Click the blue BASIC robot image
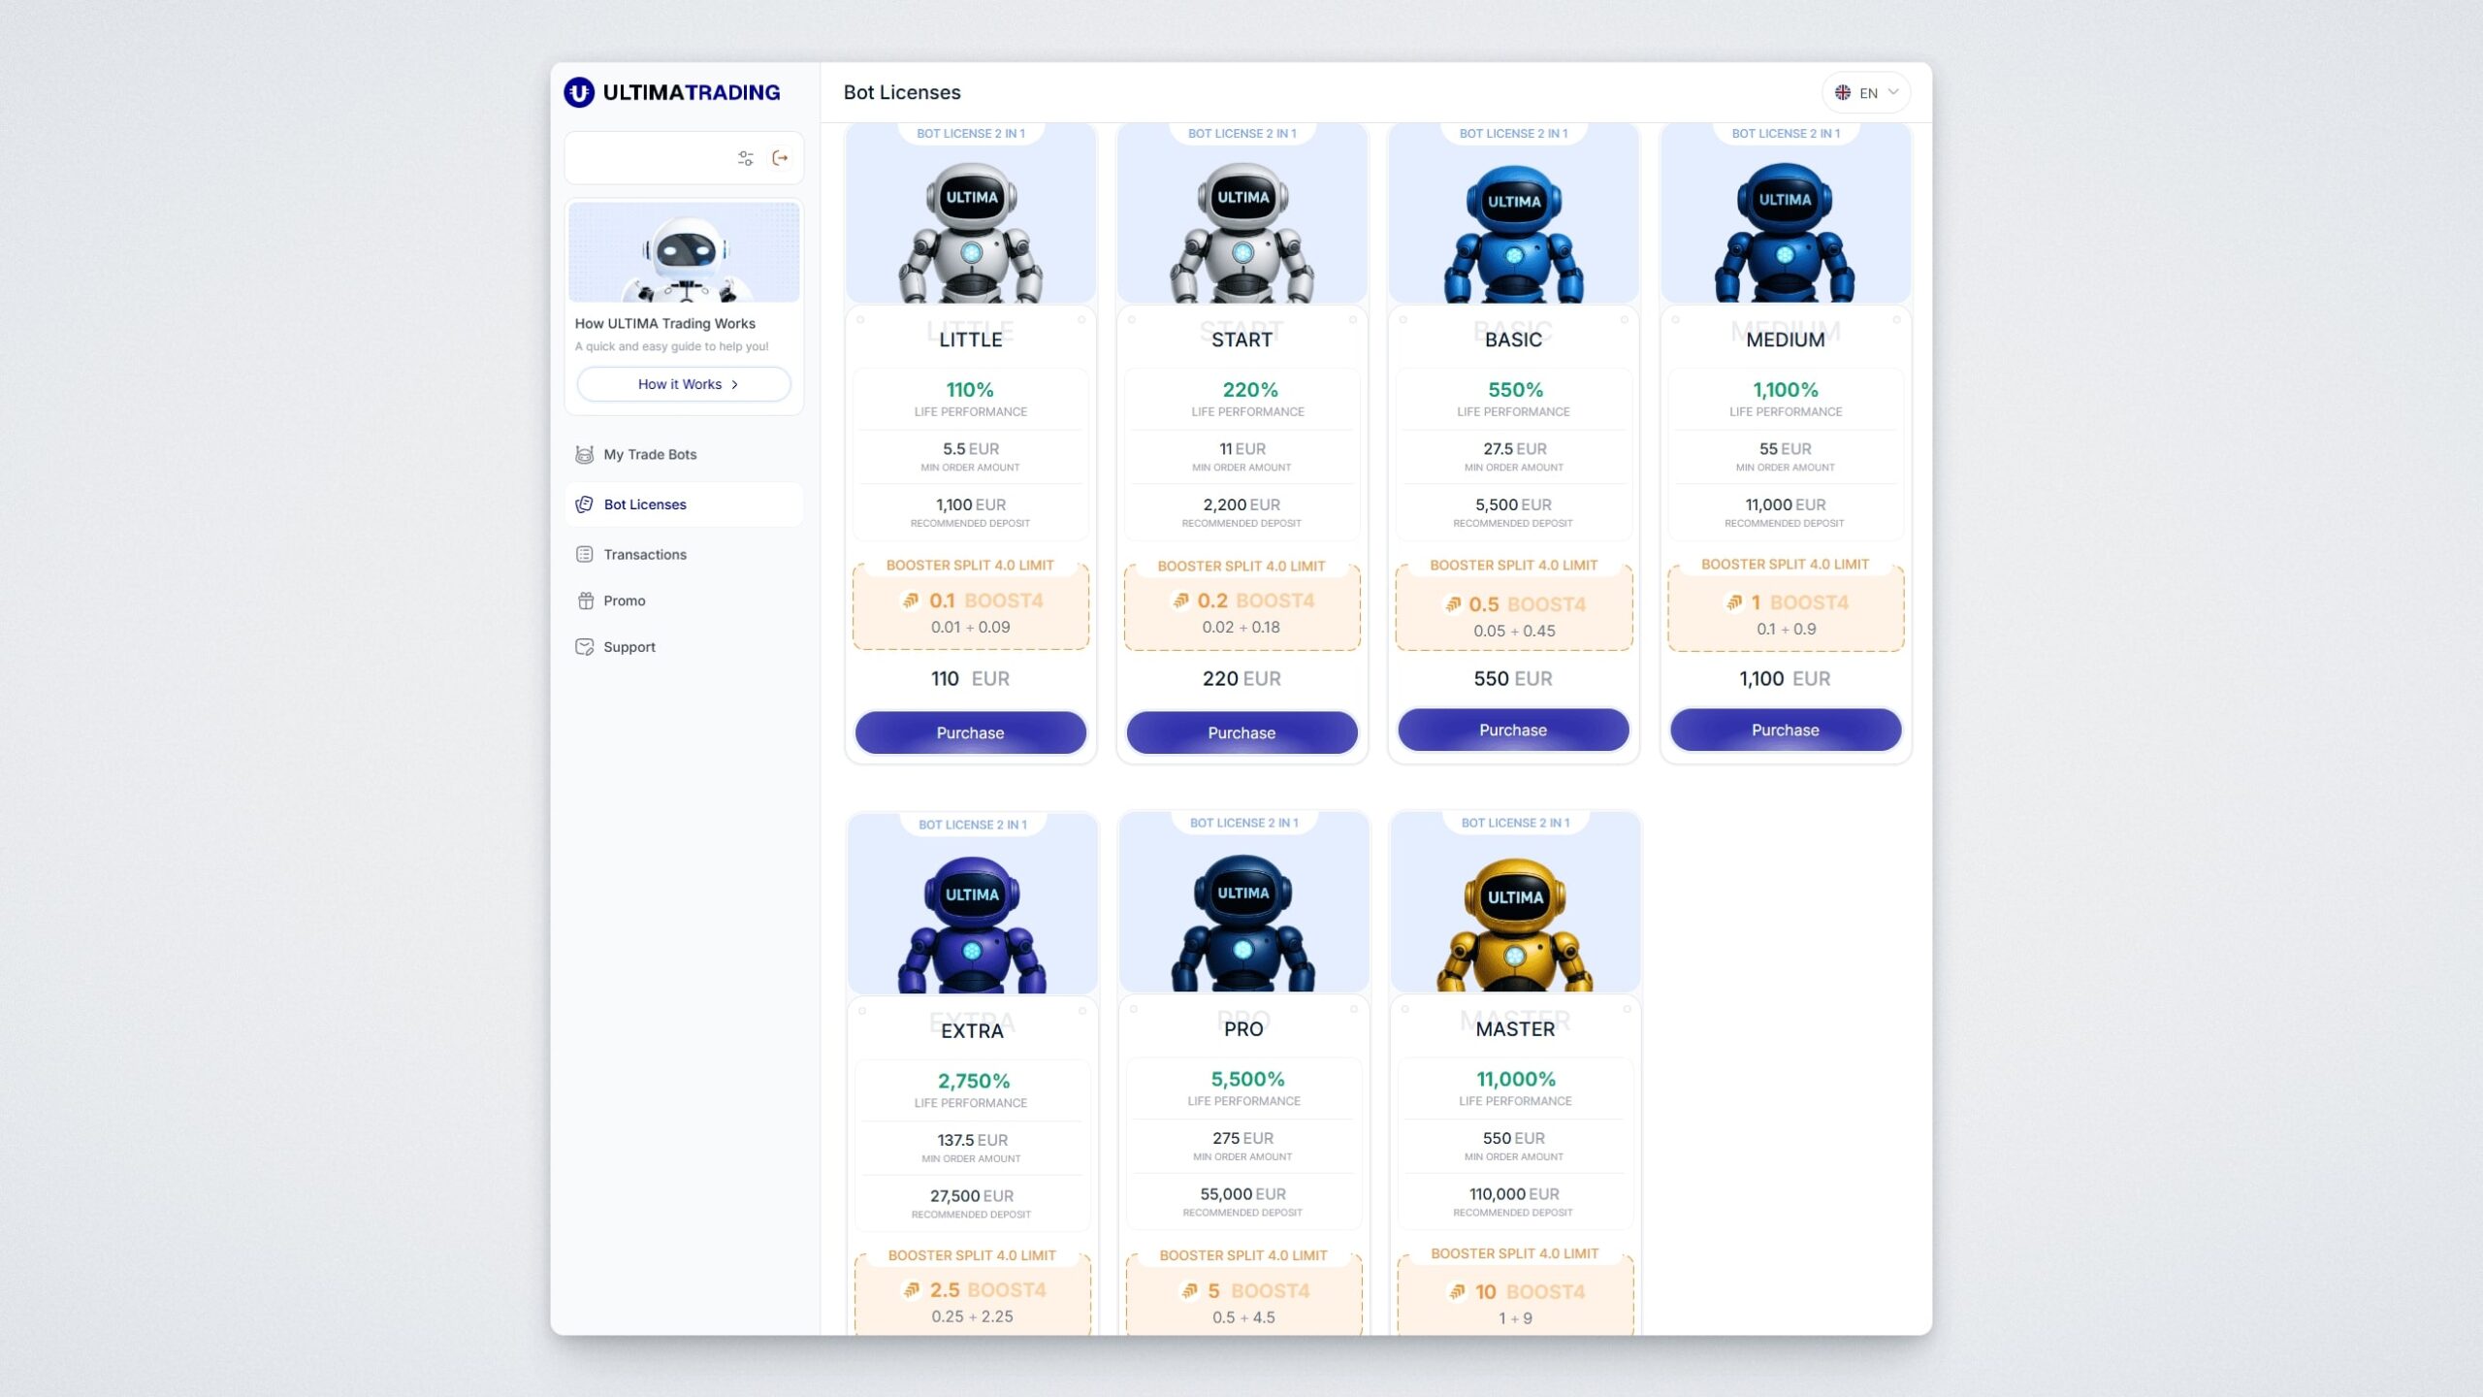Viewport: 2483px width, 1397px height. pyautogui.click(x=1514, y=234)
